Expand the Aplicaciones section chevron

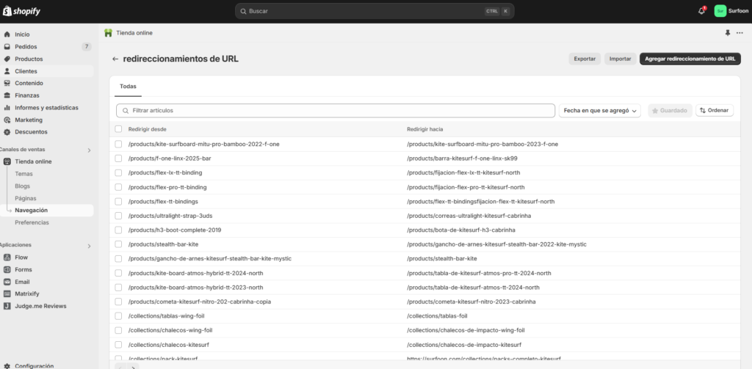pyautogui.click(x=89, y=246)
